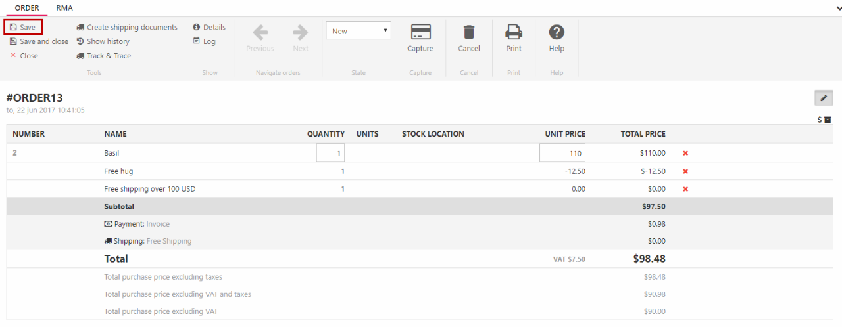Remove the Free hug discount line
Image resolution: width=842 pixels, height=327 pixels.
685,171
